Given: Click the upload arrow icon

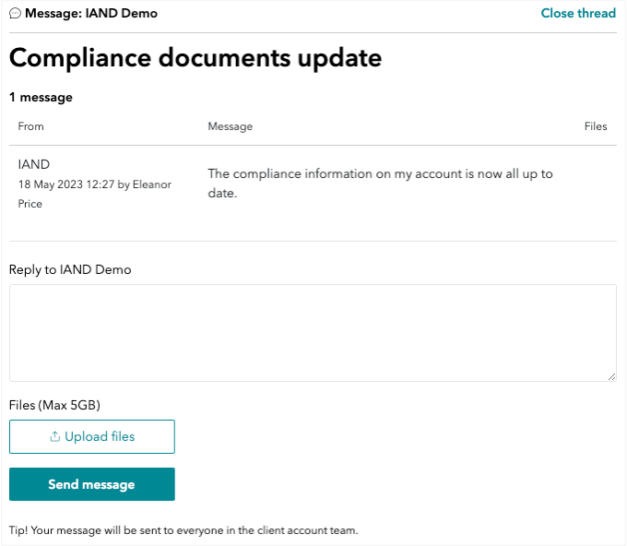Looking at the screenshot, I should click(x=54, y=436).
